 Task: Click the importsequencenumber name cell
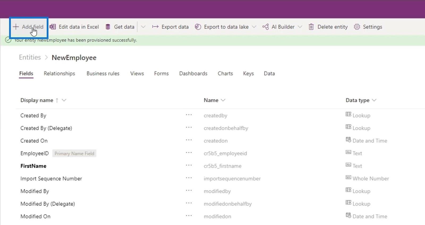pyautogui.click(x=232, y=179)
